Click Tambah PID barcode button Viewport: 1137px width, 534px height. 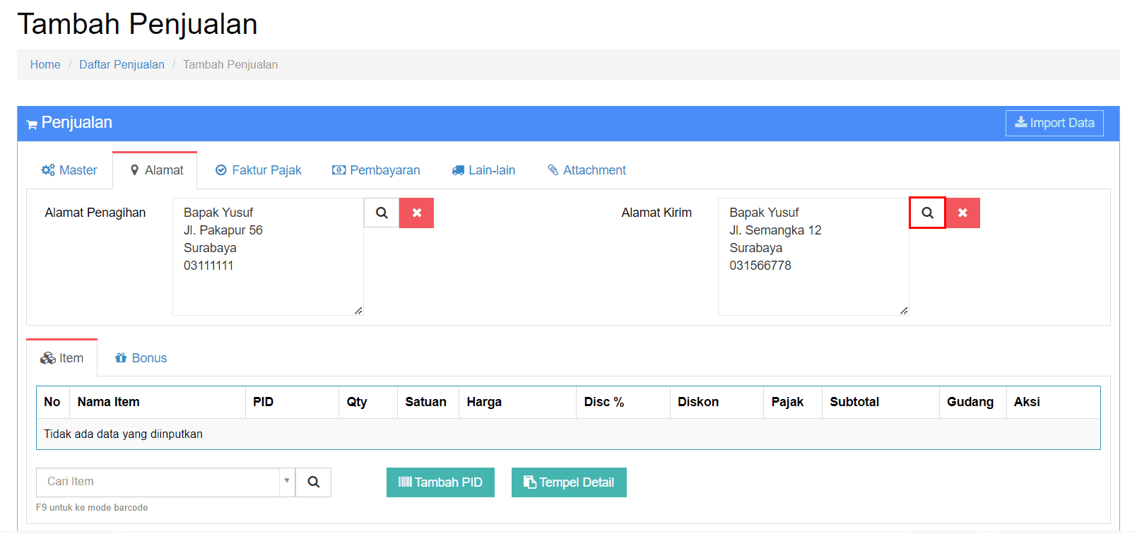[440, 482]
